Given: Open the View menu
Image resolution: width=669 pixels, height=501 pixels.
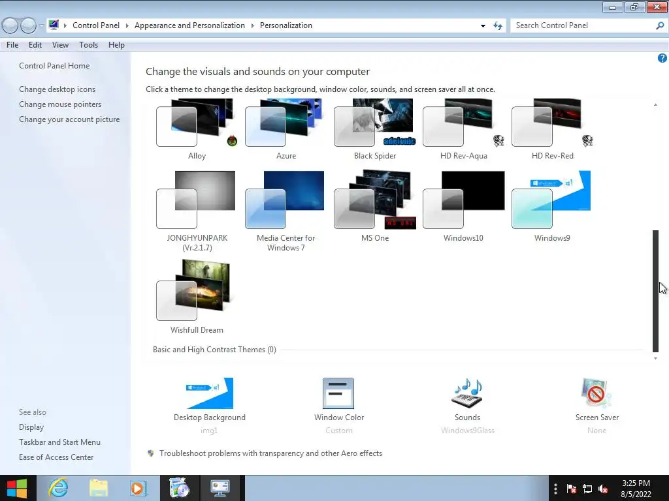Looking at the screenshot, I should coord(60,45).
